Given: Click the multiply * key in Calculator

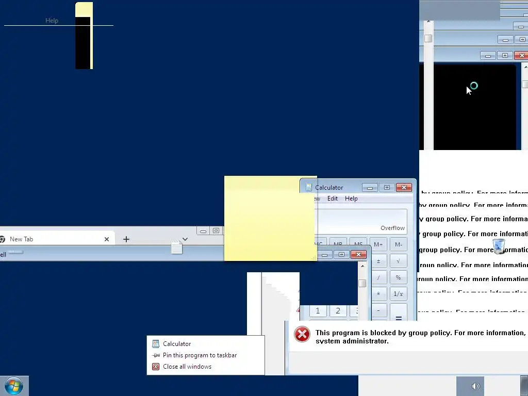Looking at the screenshot, I should coord(378,293).
